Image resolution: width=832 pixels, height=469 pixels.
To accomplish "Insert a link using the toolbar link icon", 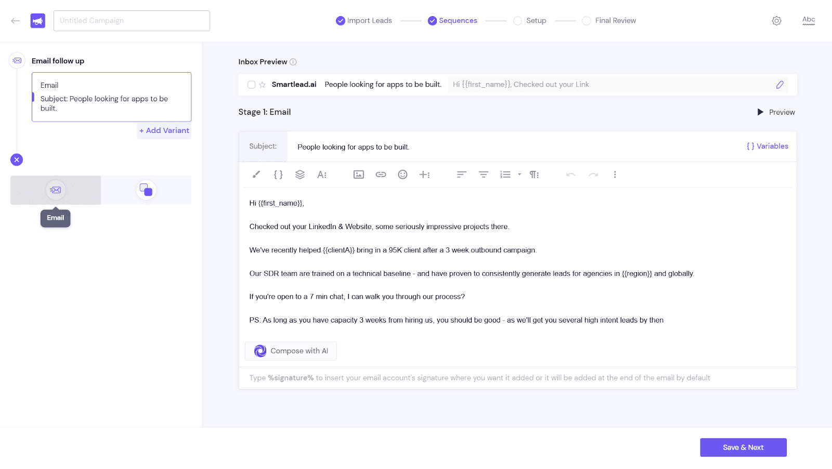I will [381, 175].
